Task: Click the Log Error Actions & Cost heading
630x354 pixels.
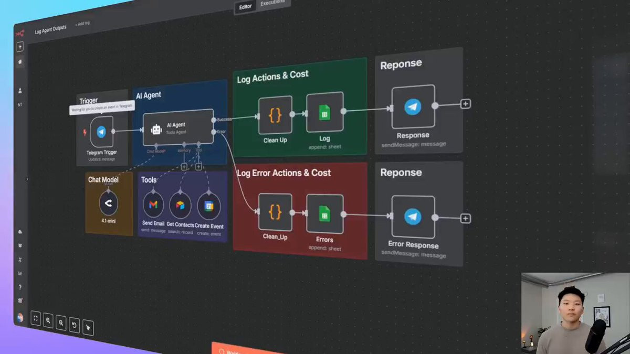Action: point(284,173)
